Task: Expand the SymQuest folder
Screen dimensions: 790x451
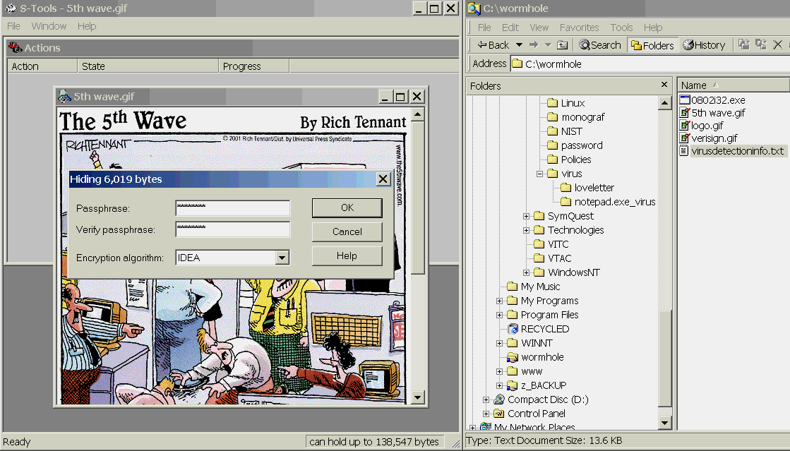Action: pyautogui.click(x=526, y=216)
